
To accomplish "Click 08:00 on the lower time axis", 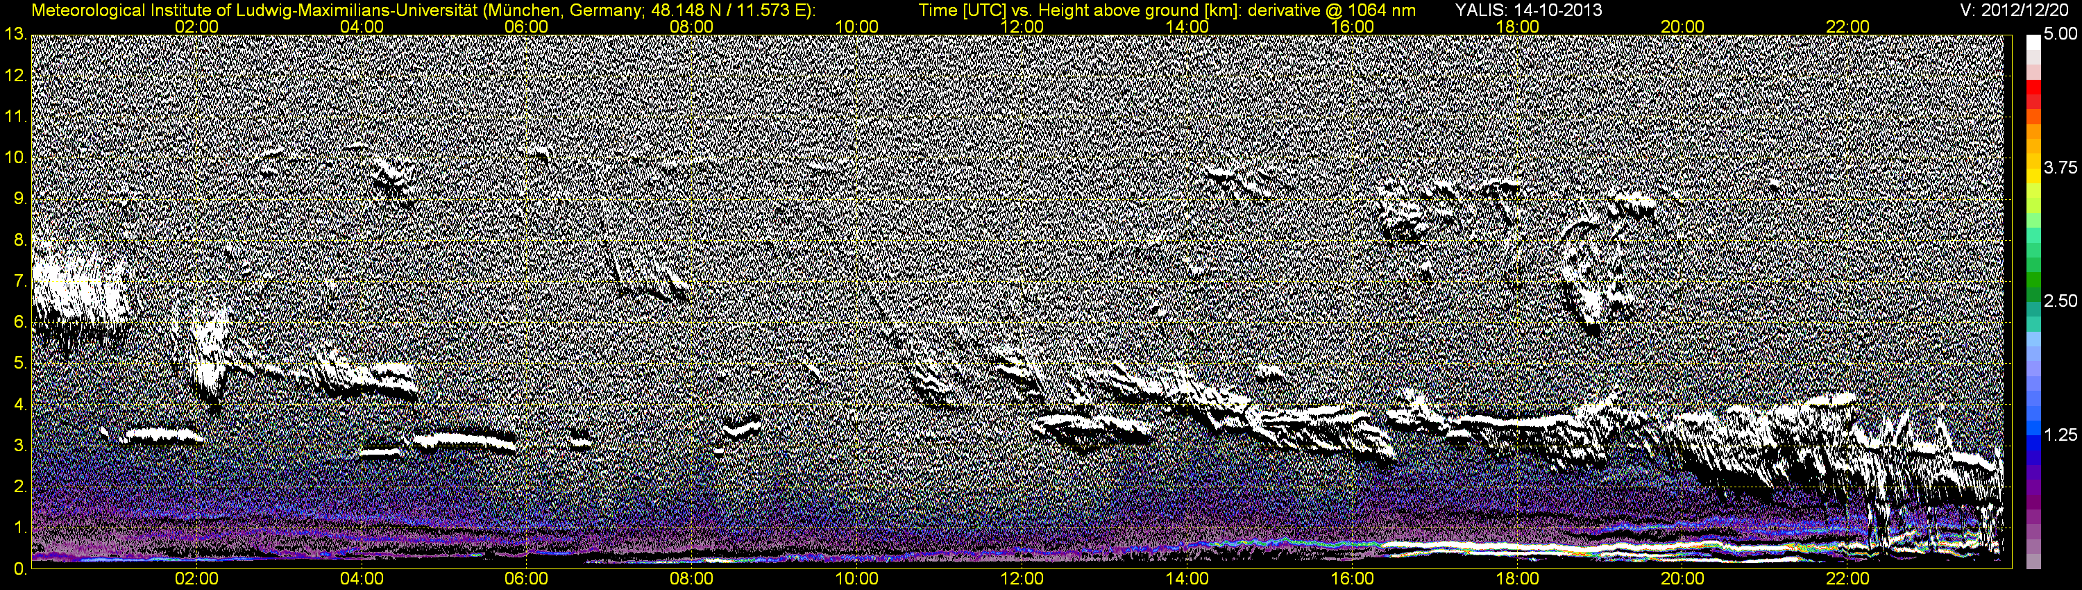I will pyautogui.click(x=692, y=579).
